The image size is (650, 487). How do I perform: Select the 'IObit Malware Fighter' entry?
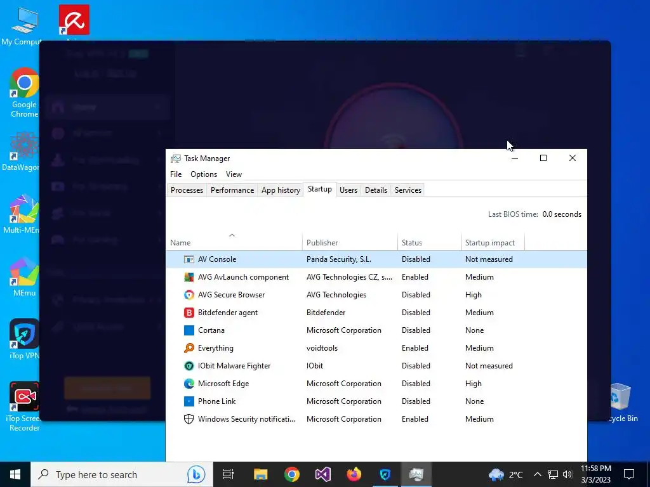pyautogui.click(x=376, y=366)
